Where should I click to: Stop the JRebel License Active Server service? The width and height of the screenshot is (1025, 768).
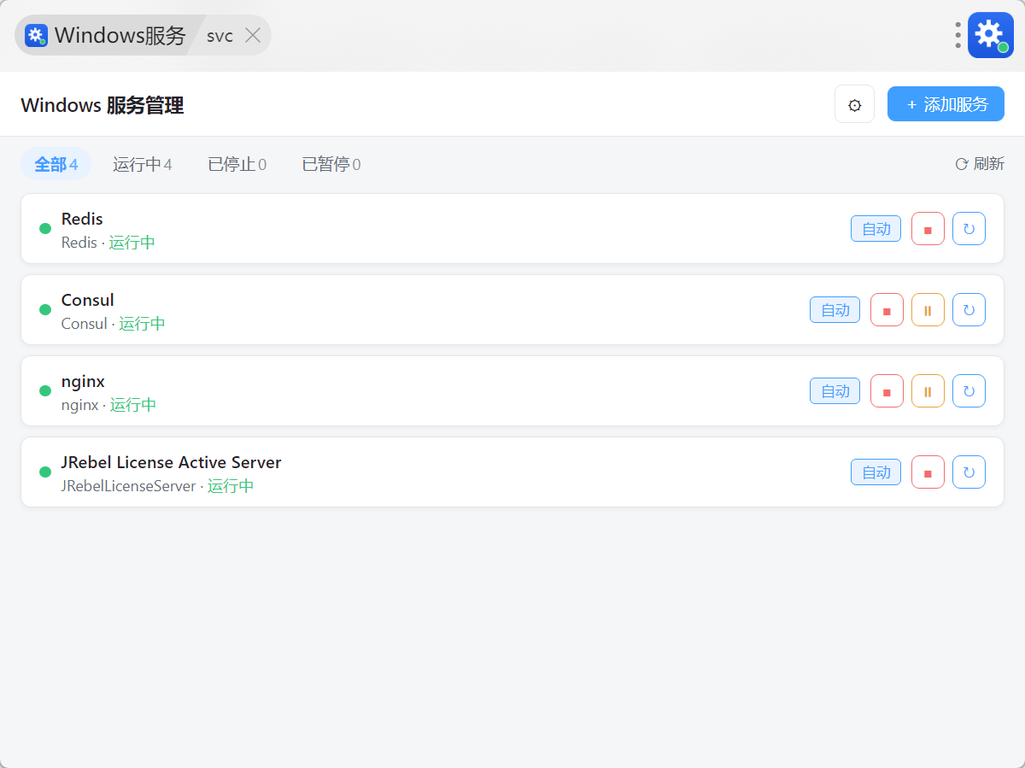[928, 472]
